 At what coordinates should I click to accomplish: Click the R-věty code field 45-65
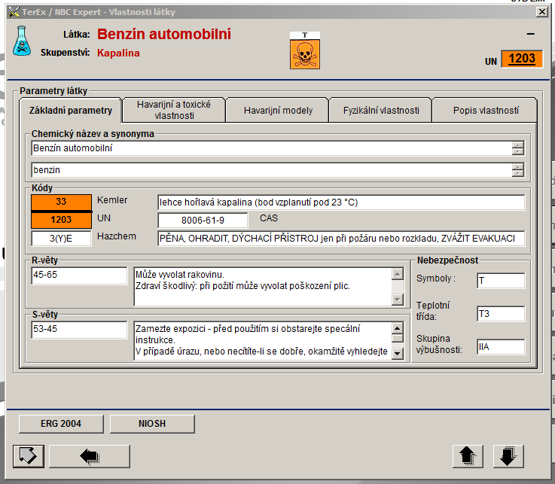click(x=79, y=275)
